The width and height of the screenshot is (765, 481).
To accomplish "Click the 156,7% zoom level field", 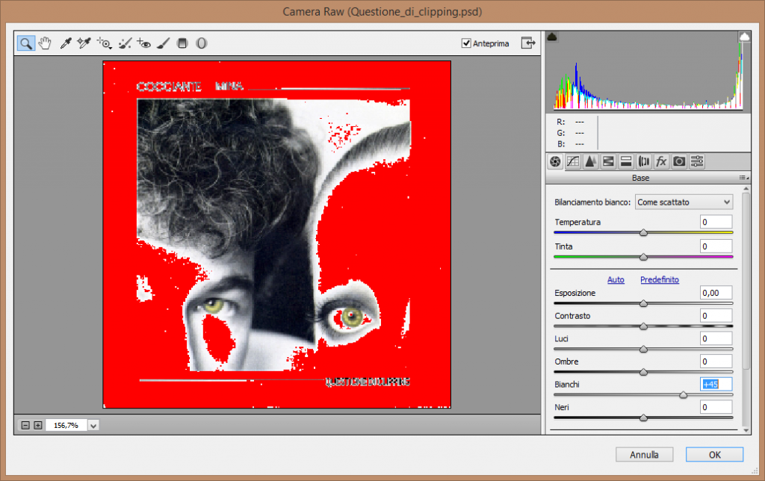I will pos(66,426).
